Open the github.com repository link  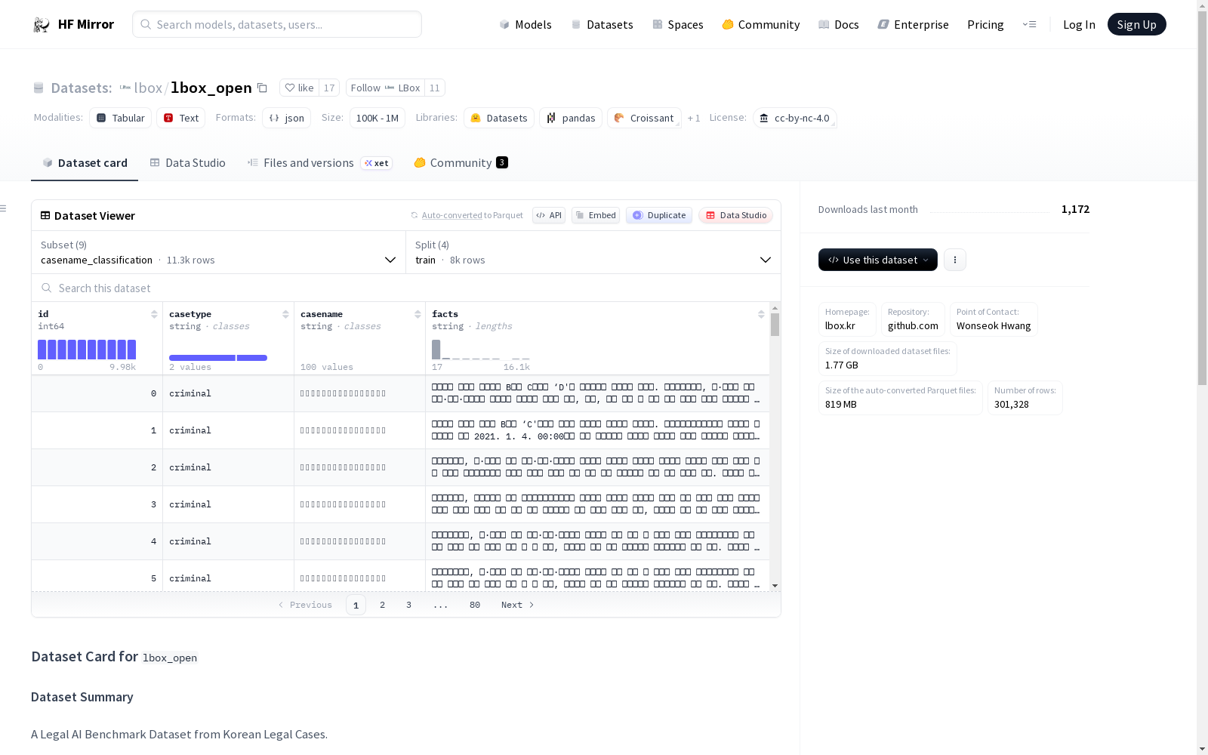[913, 326]
